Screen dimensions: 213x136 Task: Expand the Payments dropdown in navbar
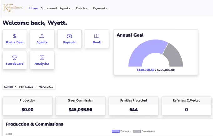pyautogui.click(x=101, y=8)
